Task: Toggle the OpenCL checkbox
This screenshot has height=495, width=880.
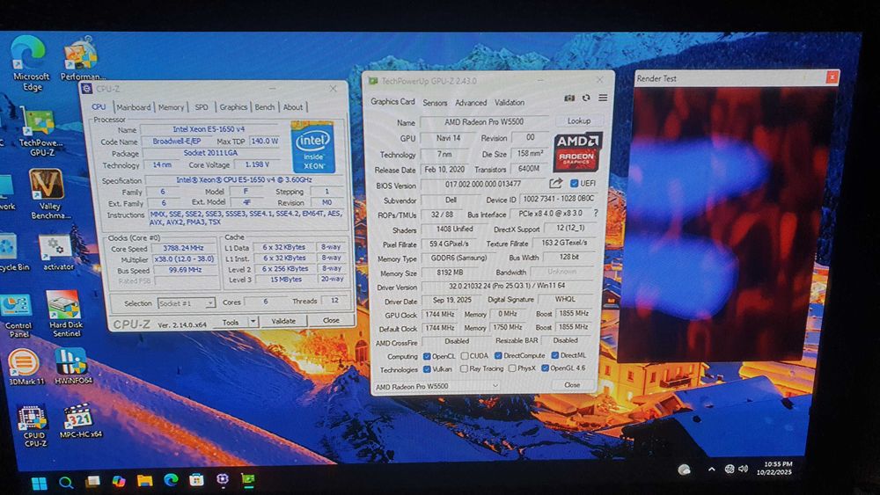Action: pyautogui.click(x=427, y=356)
